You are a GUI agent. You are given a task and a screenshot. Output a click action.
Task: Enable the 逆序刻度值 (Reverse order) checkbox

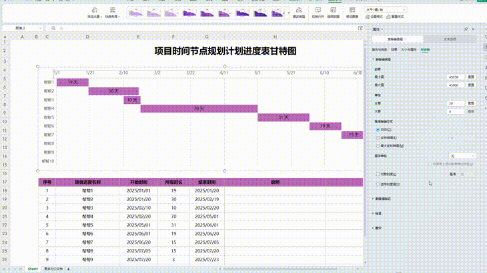point(378,184)
